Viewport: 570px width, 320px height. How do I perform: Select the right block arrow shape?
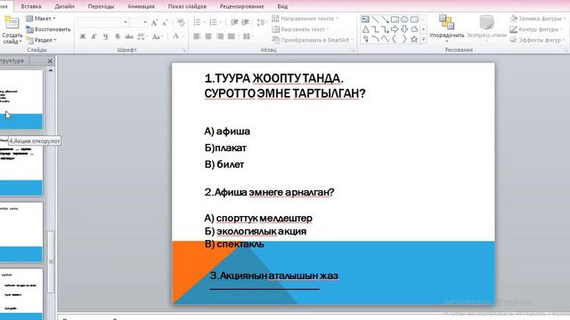[x=395, y=29]
